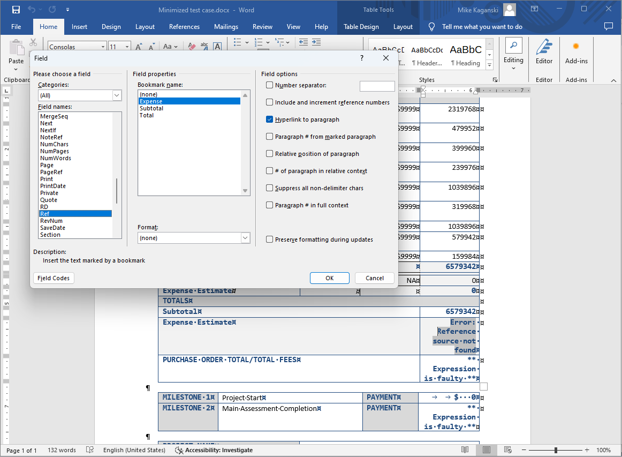Screen dimensions: 622x457
Task: Click Increase Indent icon
Action: pos(316,42)
